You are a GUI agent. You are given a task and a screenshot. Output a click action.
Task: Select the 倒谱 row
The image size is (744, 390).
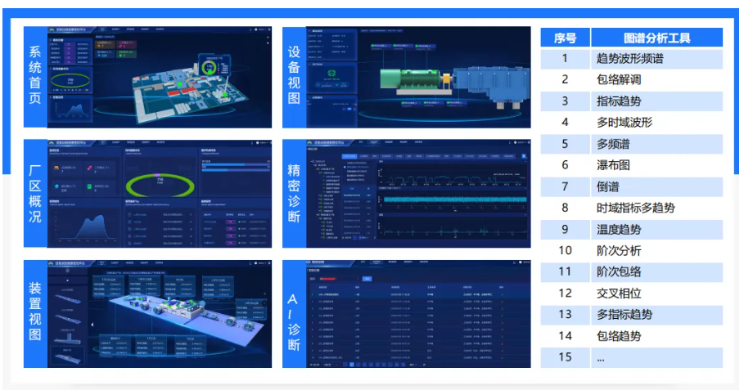pyautogui.click(x=632, y=186)
